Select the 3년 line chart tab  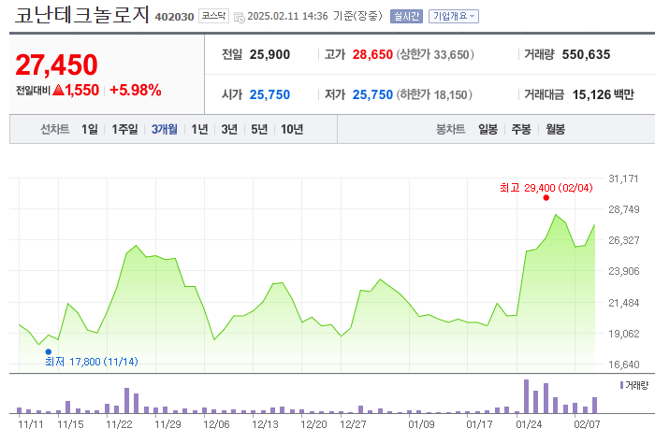(x=229, y=129)
